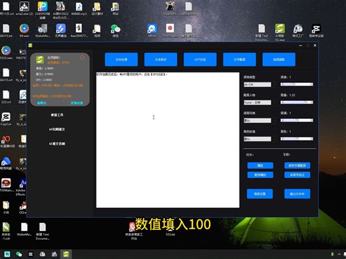Open the 视频 folder shortcut on the desktop
The image size is (346, 259).
pyautogui.click(x=97, y=31)
